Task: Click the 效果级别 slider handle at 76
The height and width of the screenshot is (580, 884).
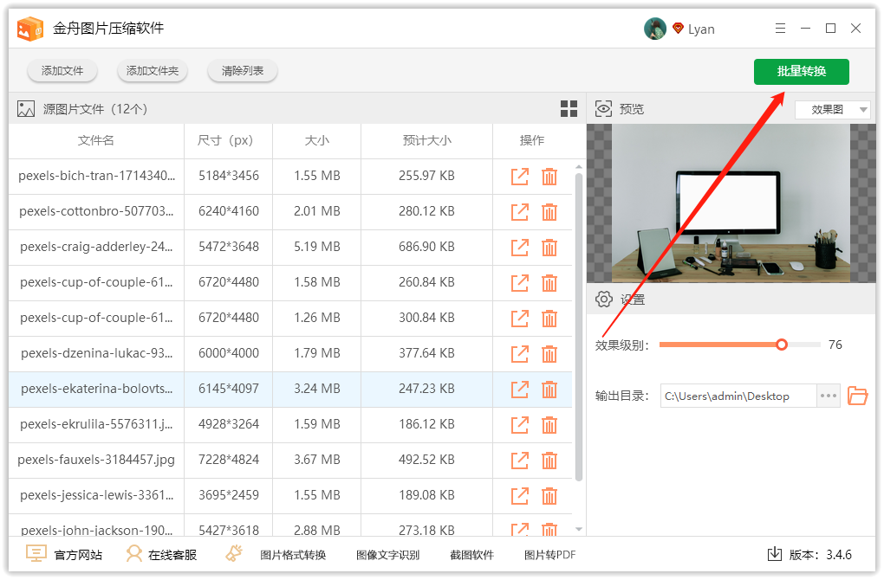Action: click(x=782, y=344)
